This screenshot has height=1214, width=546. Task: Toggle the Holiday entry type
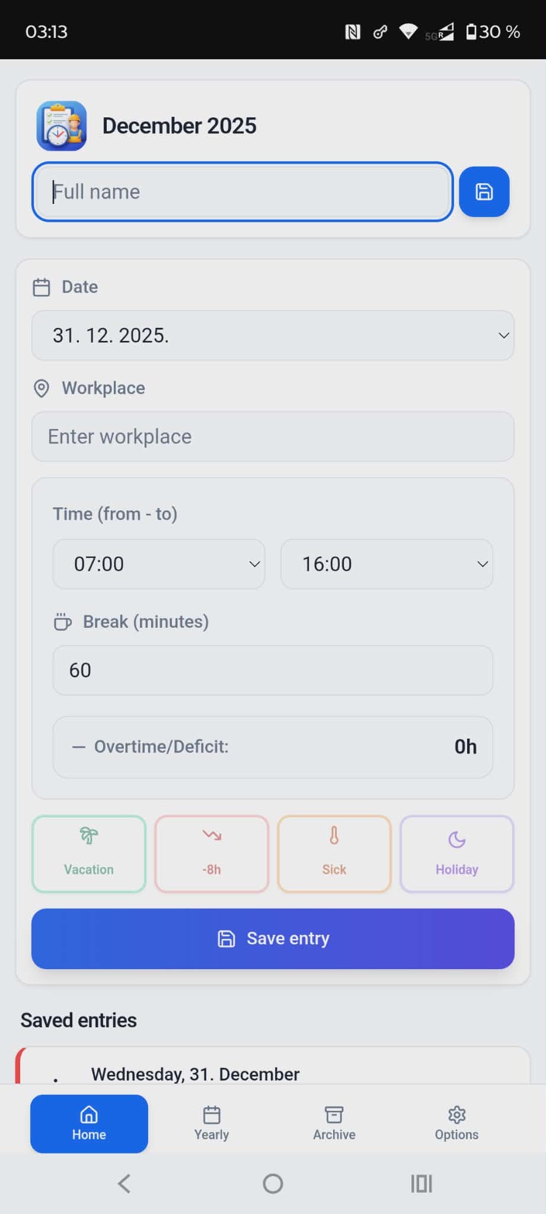coord(456,853)
